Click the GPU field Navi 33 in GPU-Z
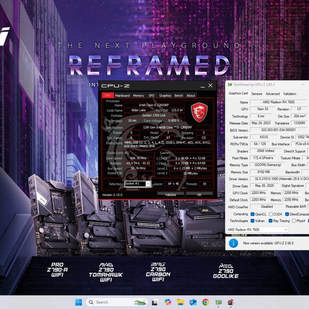The width and height of the screenshot is (309, 309). point(263,109)
